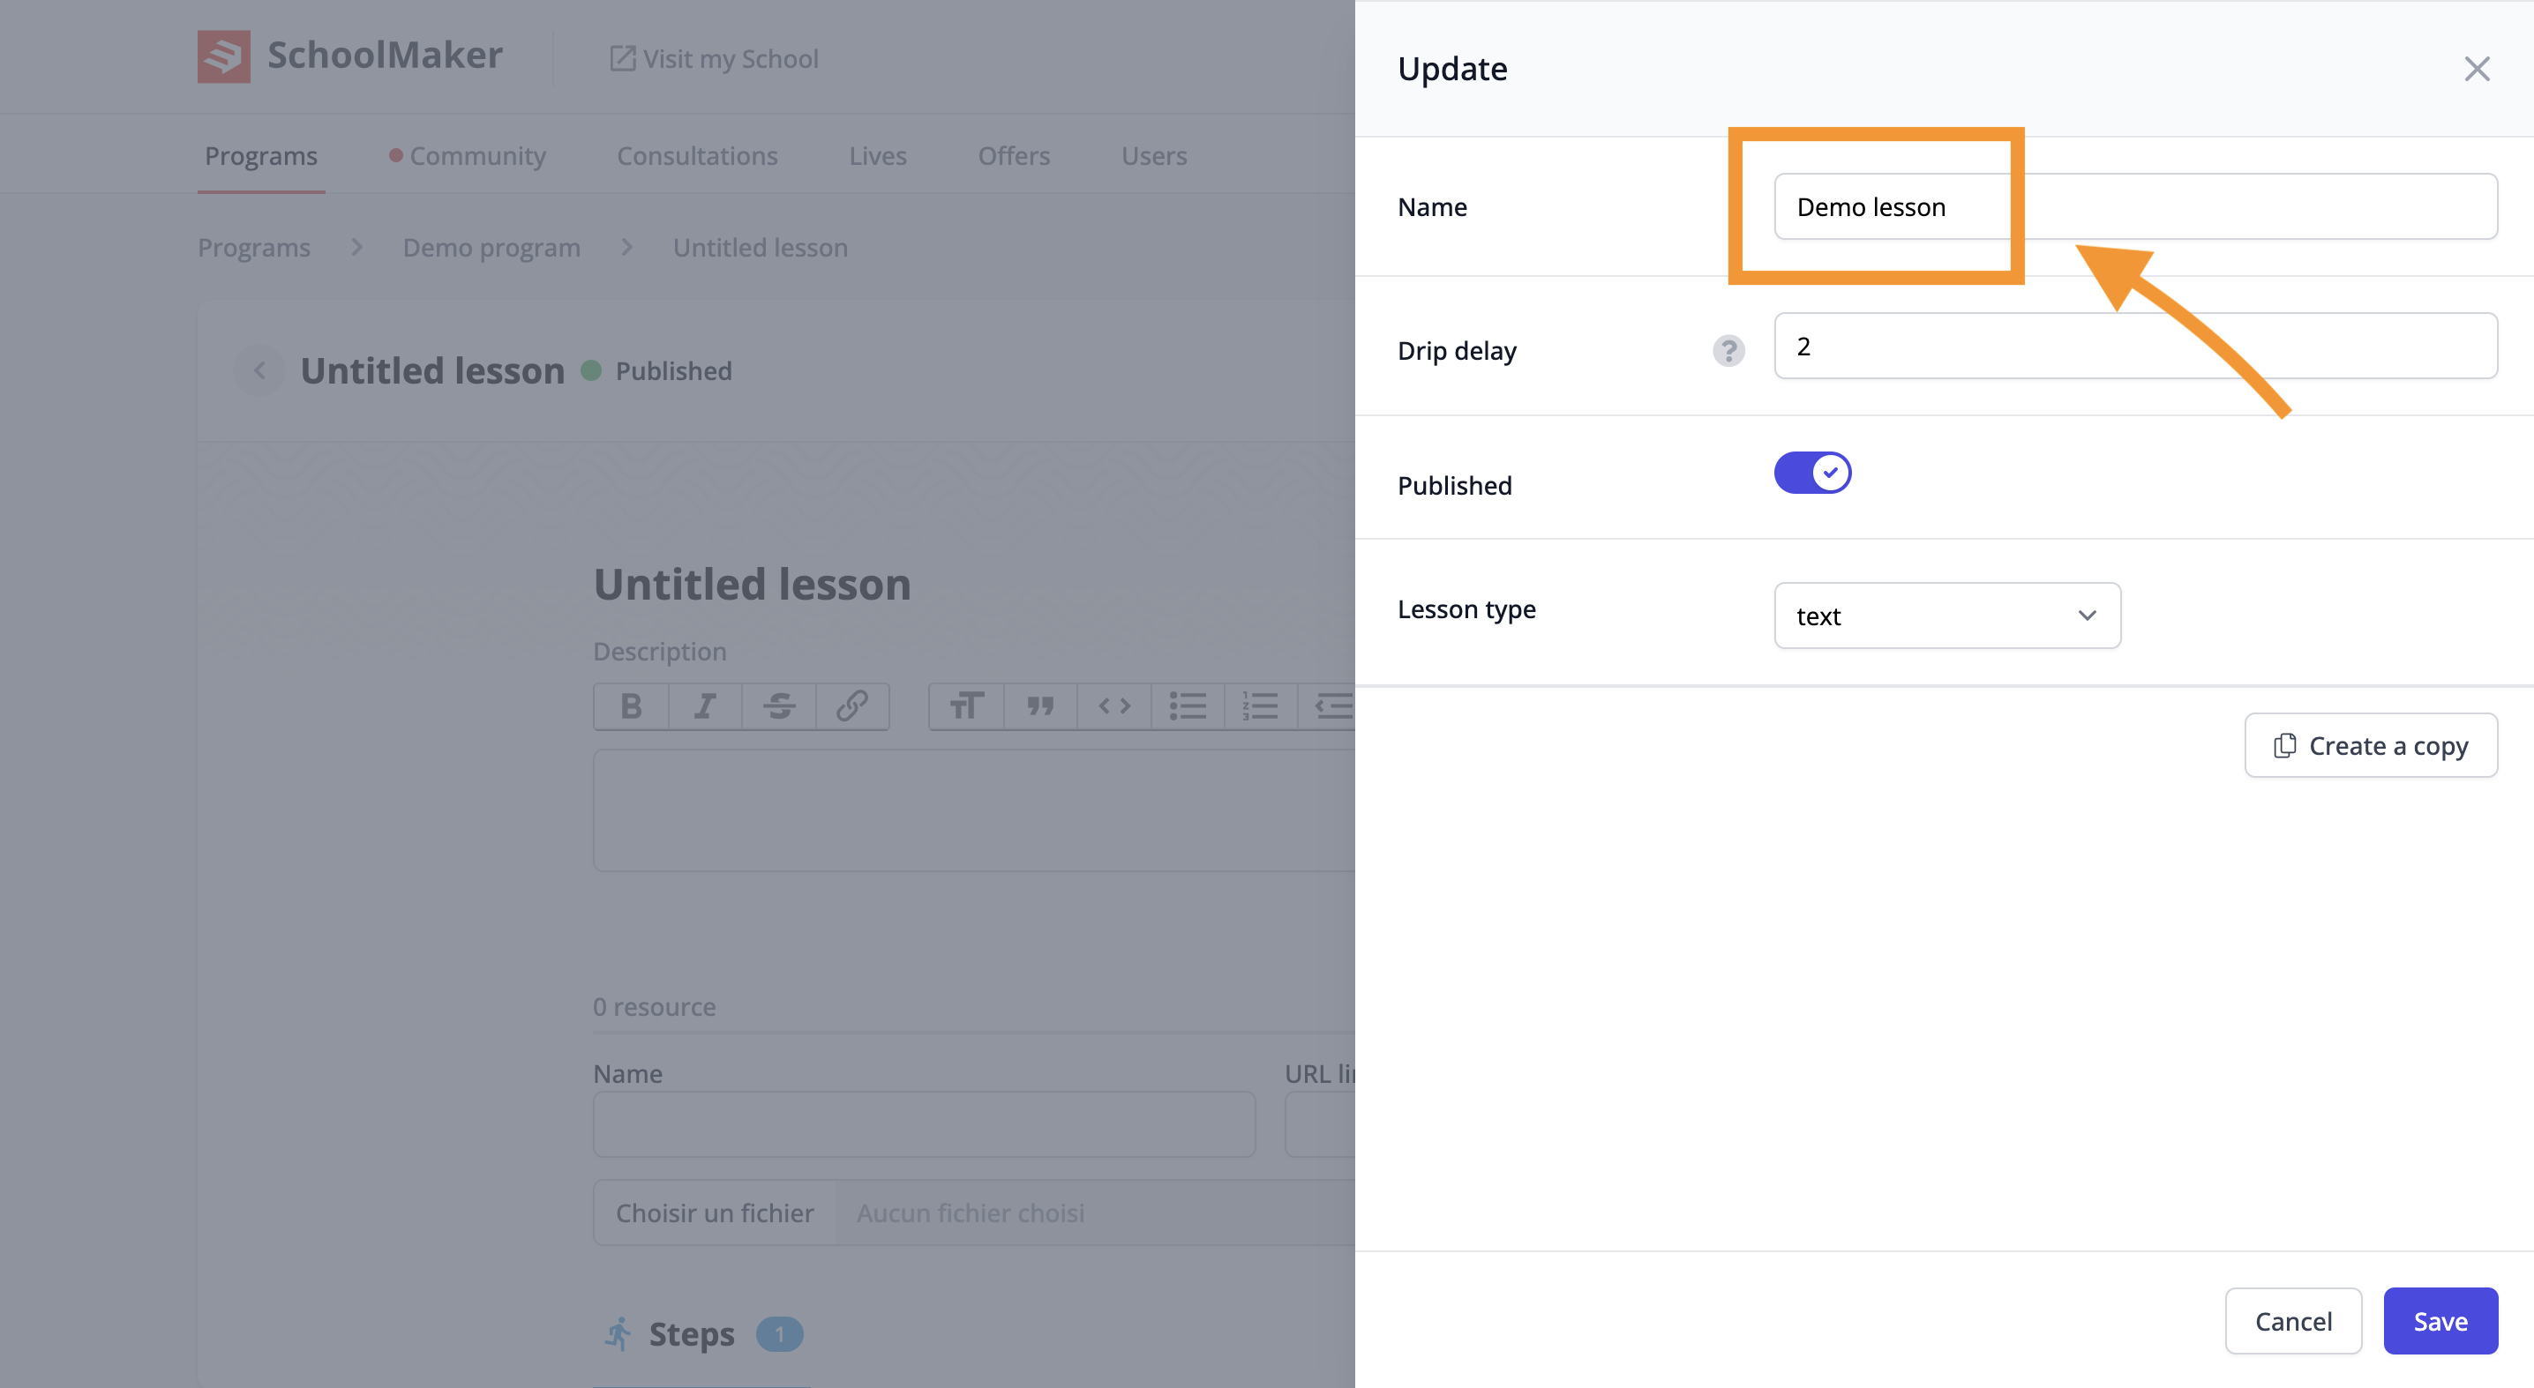Click the SchoolMaker logo icon
The image size is (2534, 1388).
coord(223,56)
